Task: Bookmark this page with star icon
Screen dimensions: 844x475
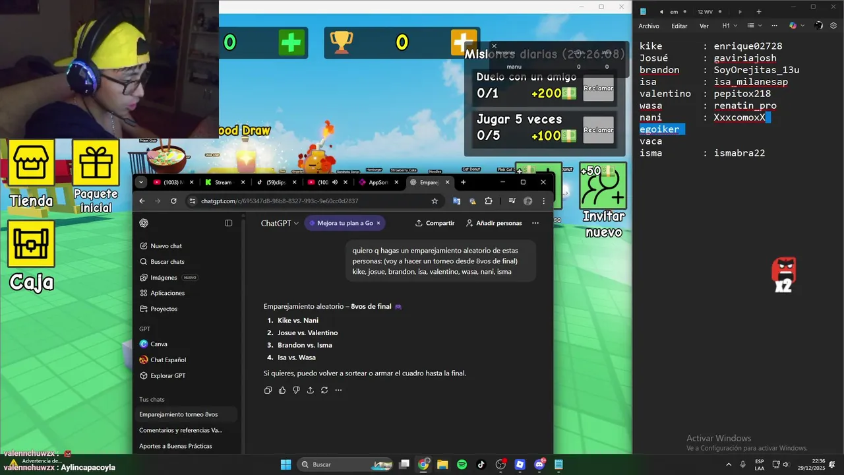Action: (x=435, y=201)
